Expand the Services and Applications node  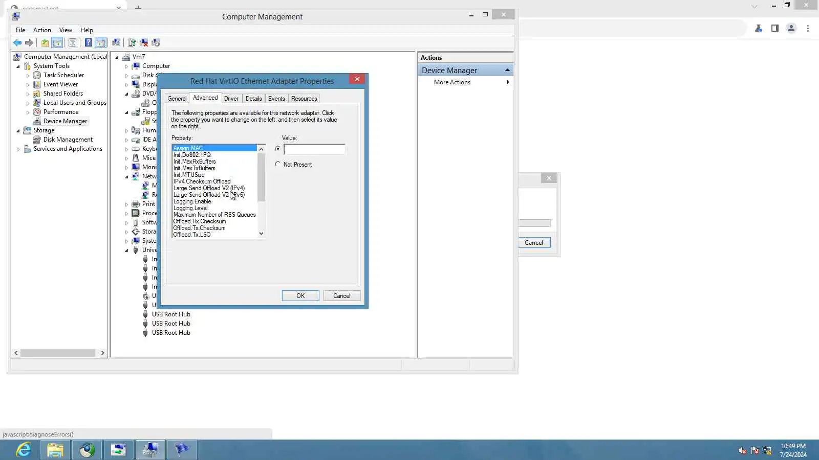click(18, 149)
